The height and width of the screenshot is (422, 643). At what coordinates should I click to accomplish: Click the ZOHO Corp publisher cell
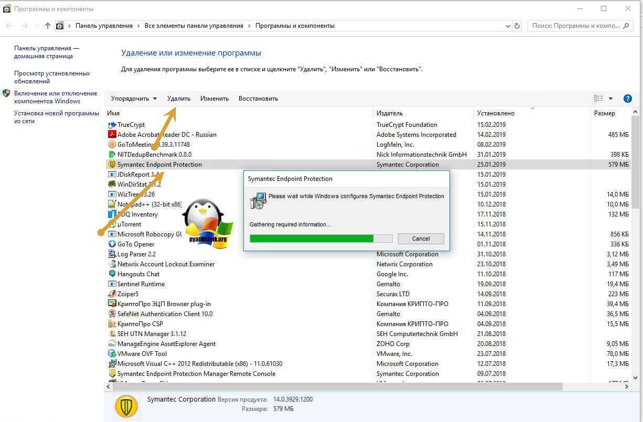coord(393,344)
